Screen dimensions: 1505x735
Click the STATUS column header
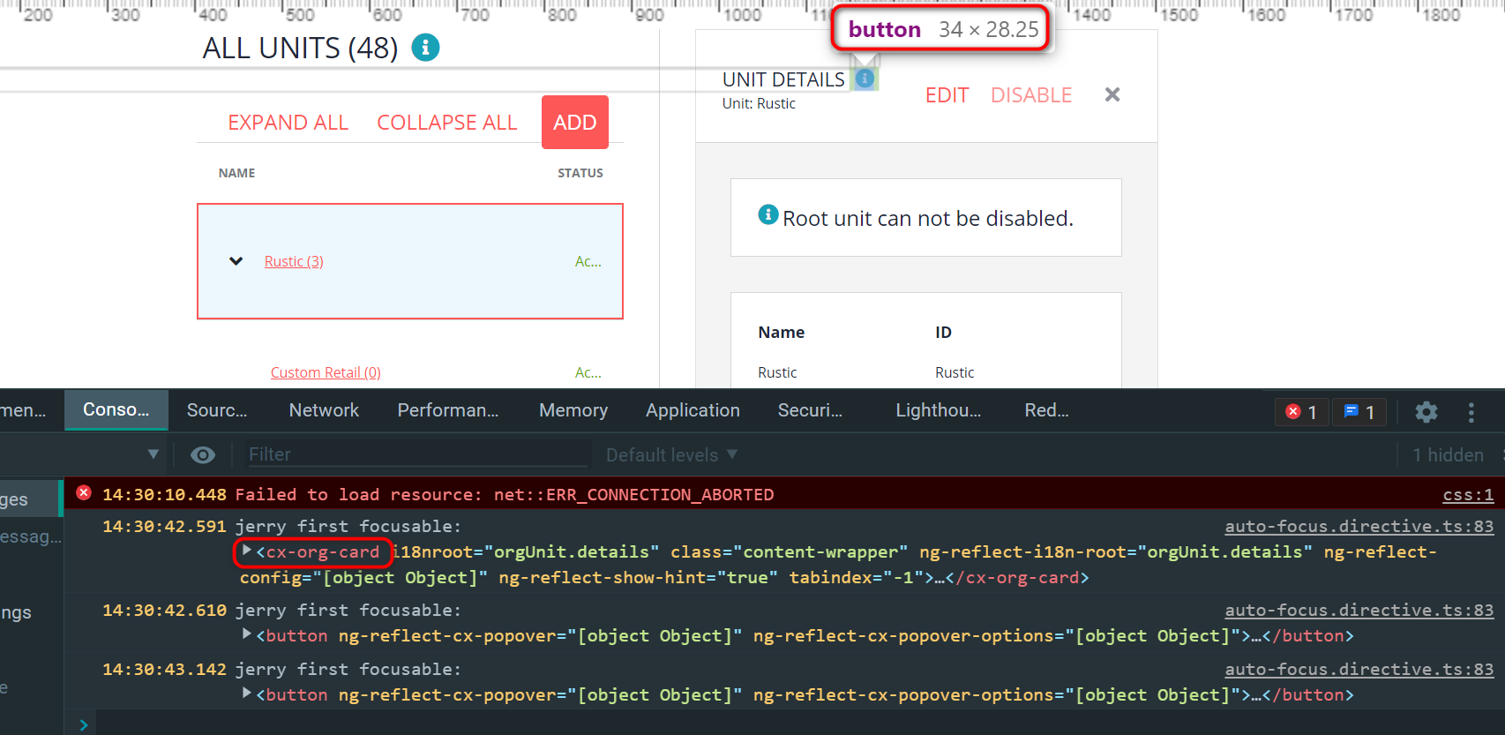pos(580,173)
